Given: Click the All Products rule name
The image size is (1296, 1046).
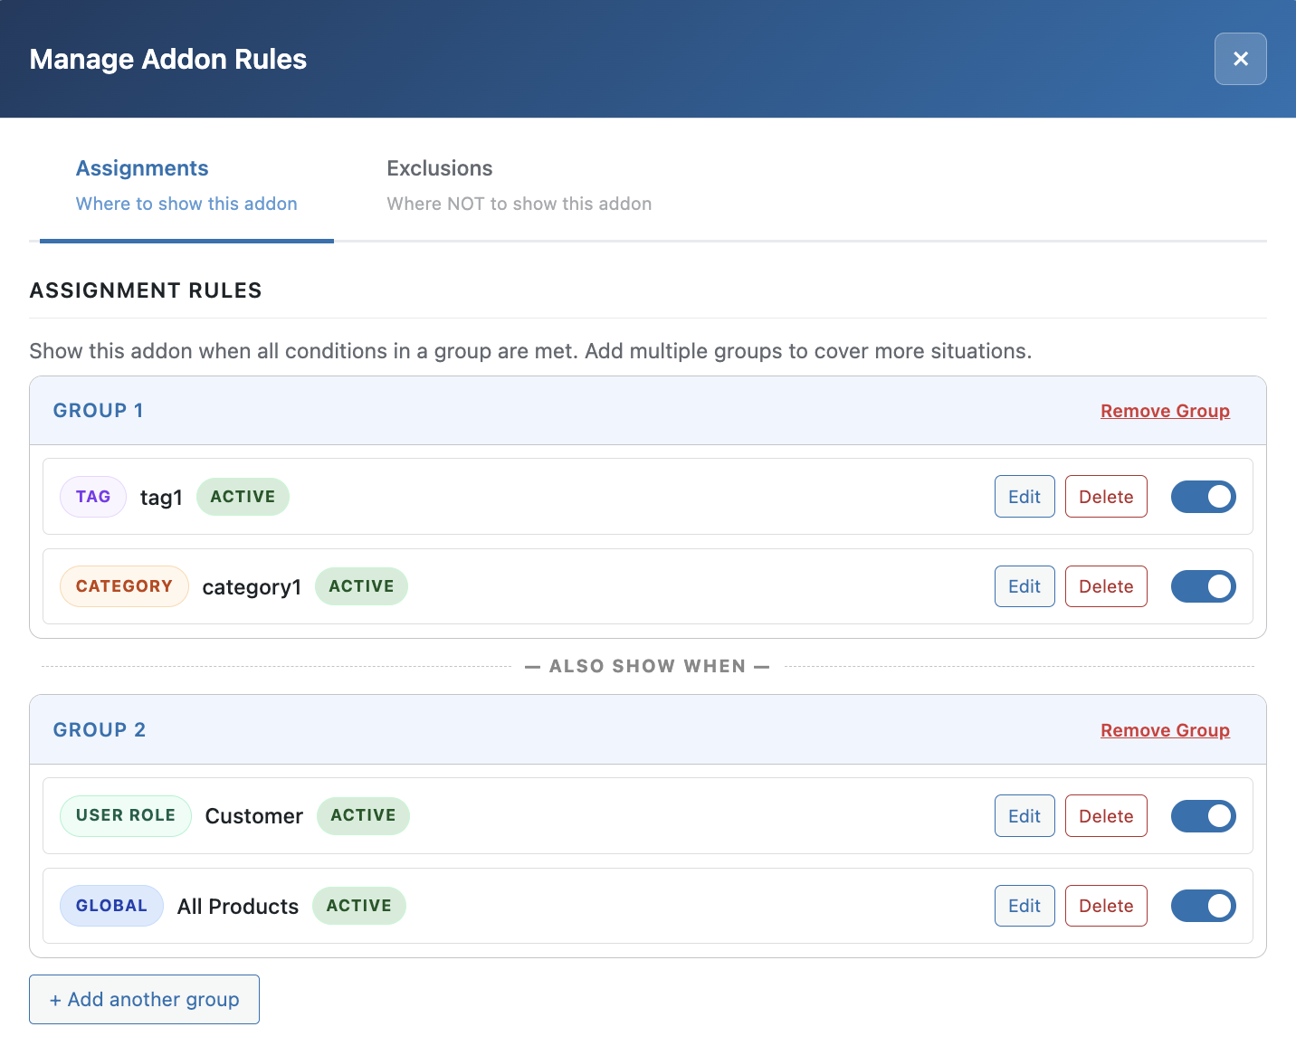Looking at the screenshot, I should point(238,907).
